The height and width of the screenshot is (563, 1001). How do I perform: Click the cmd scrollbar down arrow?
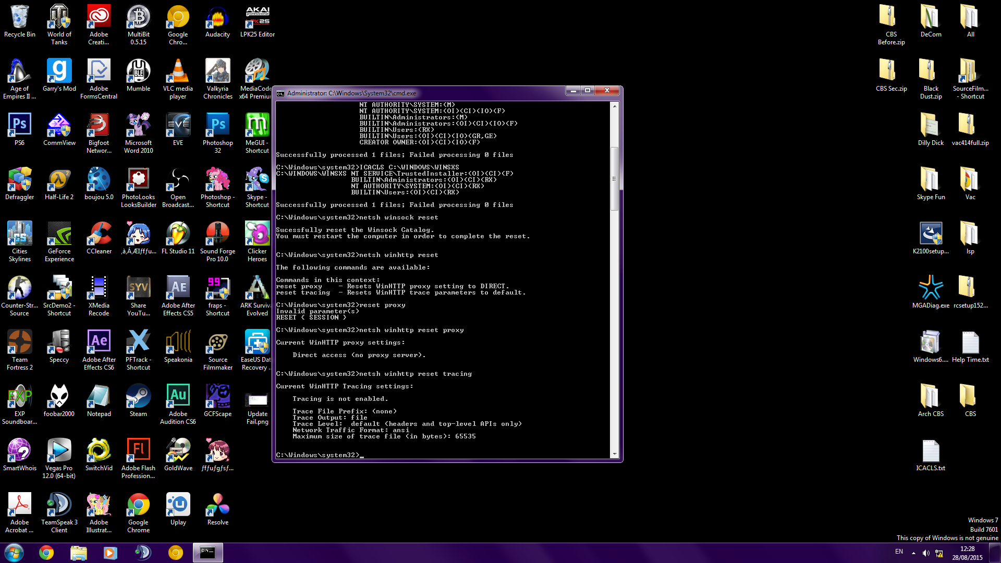(x=614, y=455)
